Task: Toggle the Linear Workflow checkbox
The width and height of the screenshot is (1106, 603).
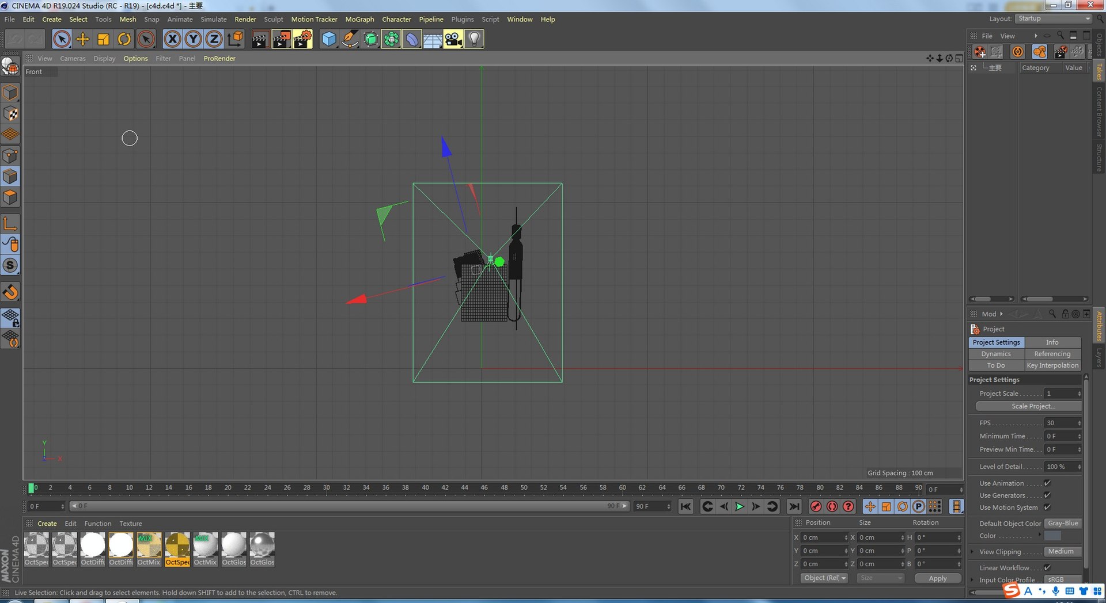Action: 1047,568
